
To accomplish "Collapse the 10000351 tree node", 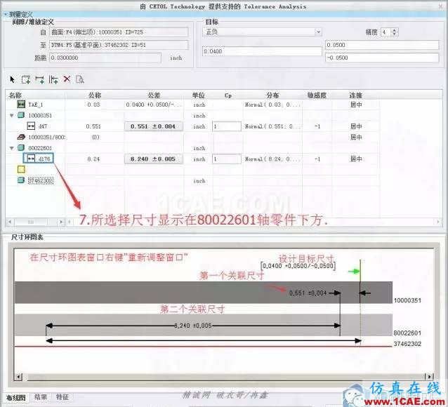I will click(12, 115).
